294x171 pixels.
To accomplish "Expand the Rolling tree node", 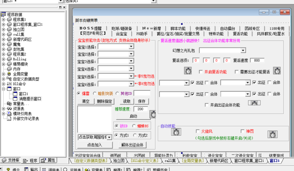I will [3, 59].
